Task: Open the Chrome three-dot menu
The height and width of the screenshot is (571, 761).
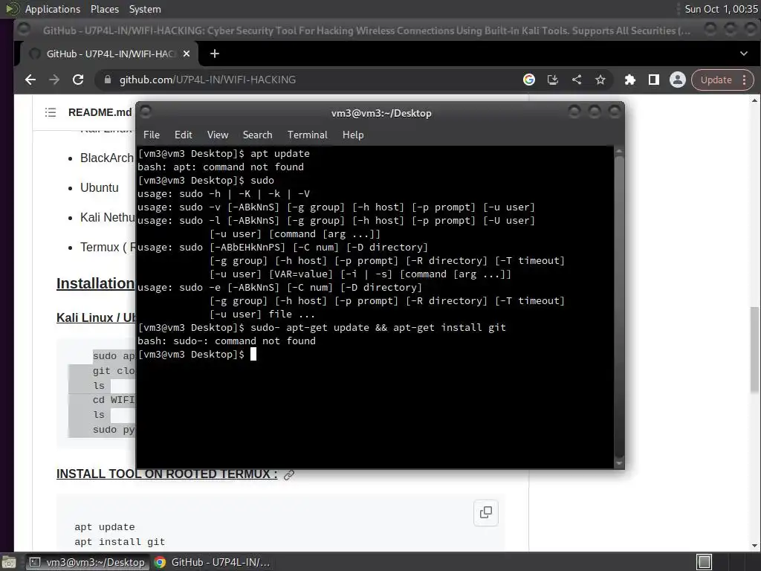Action: [745, 80]
